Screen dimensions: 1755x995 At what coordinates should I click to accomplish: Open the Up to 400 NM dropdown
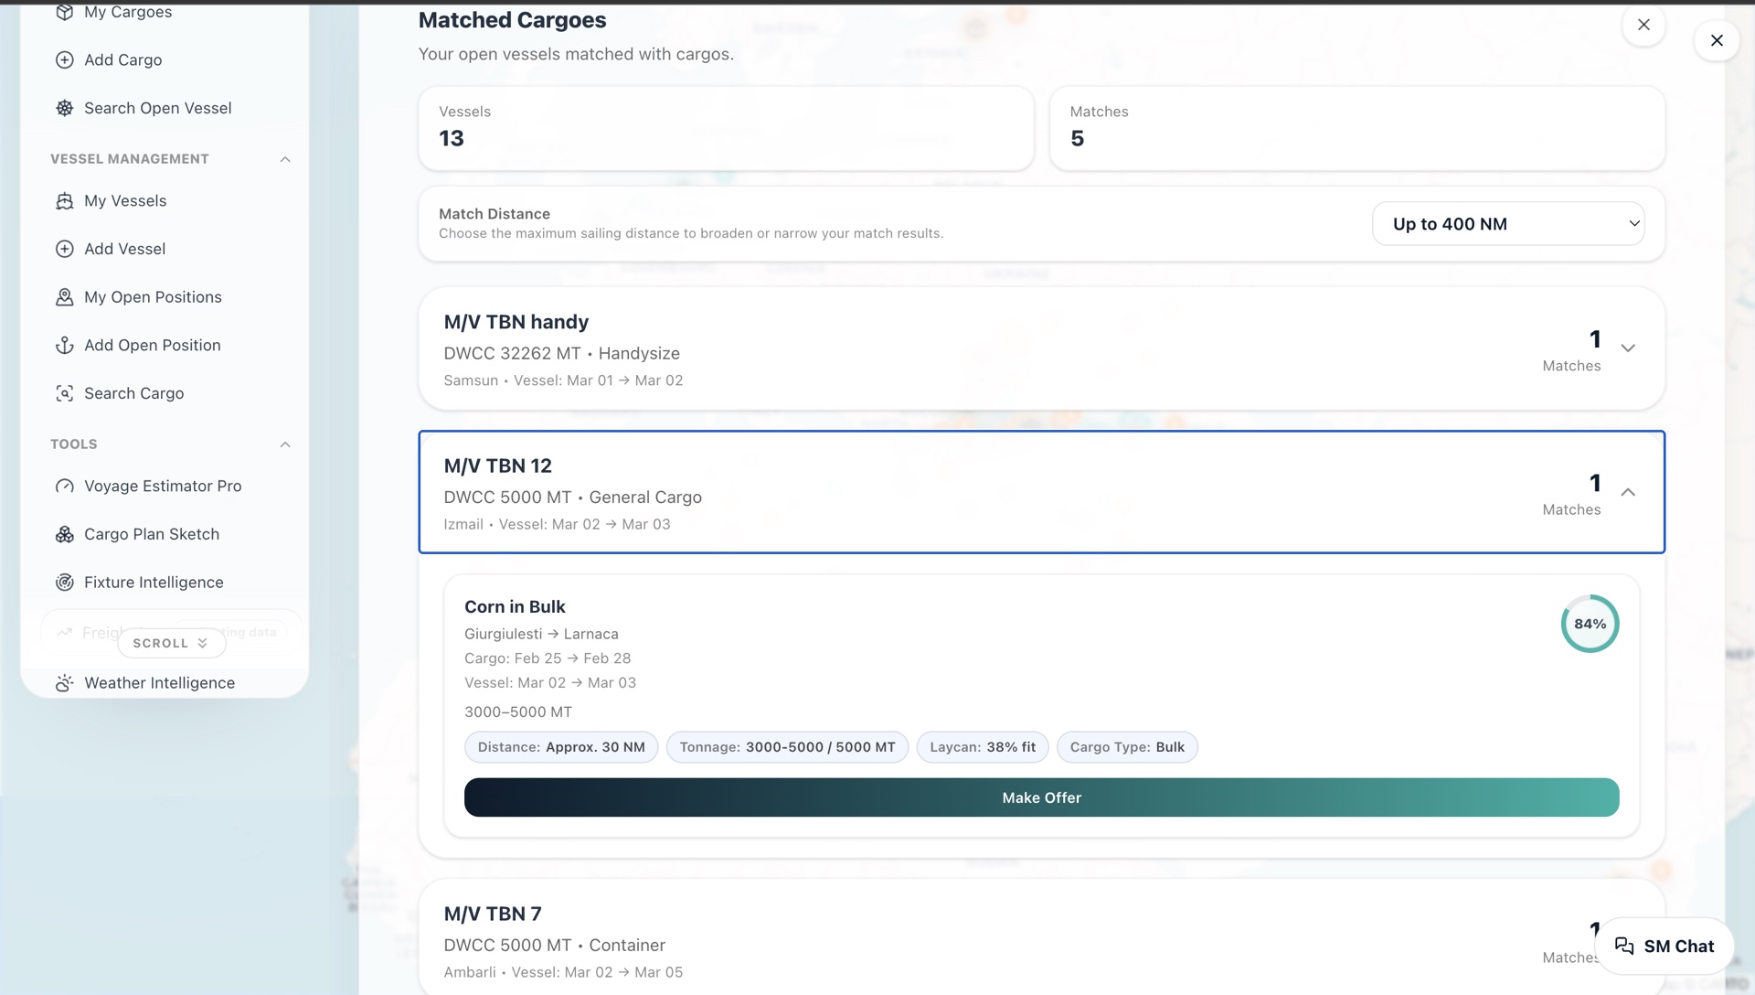[1508, 224]
